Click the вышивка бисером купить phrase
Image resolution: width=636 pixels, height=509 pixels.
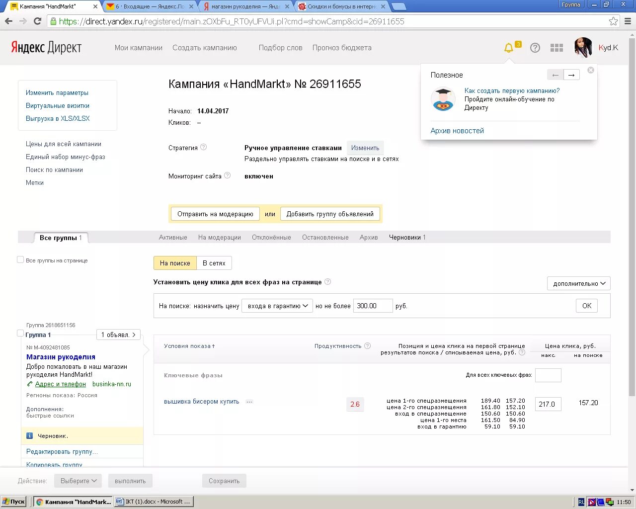(x=202, y=401)
